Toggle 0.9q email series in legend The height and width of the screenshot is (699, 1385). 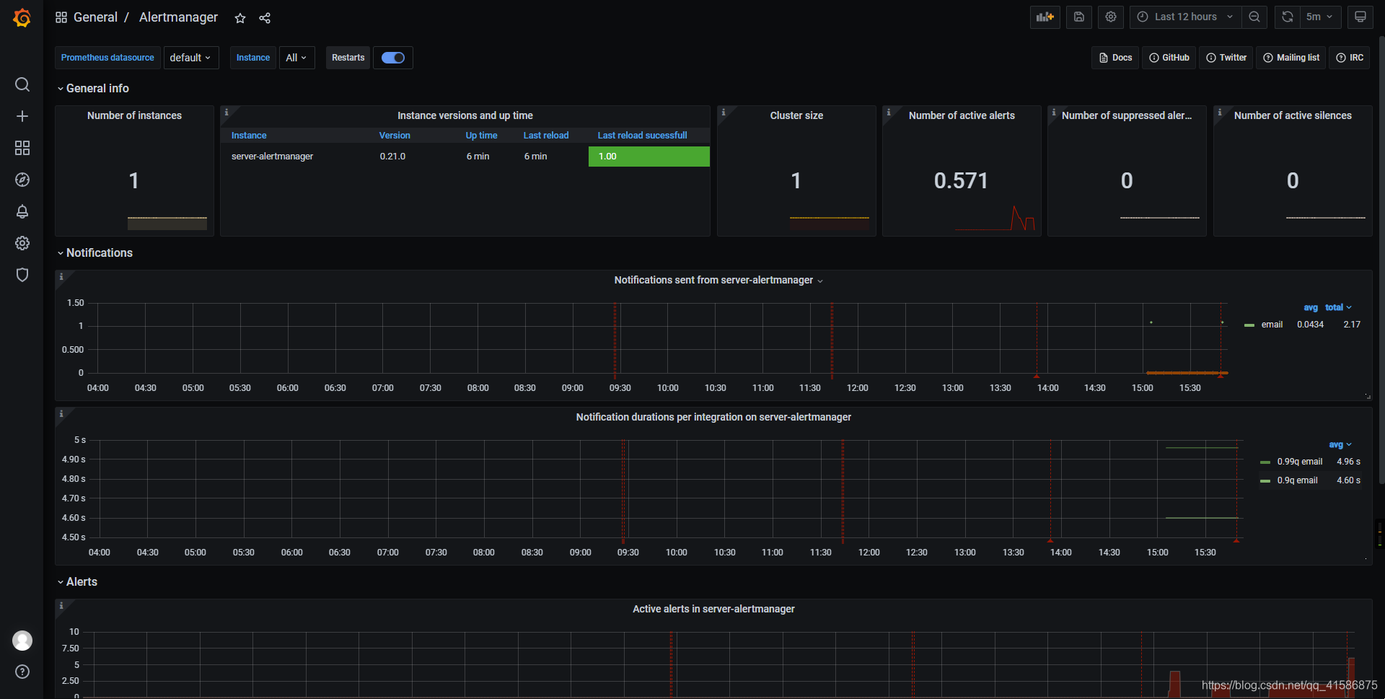click(x=1297, y=480)
